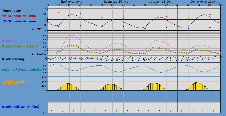
Task: Click the blue minimum marker at Monday 08
Action: pos(59,26)
